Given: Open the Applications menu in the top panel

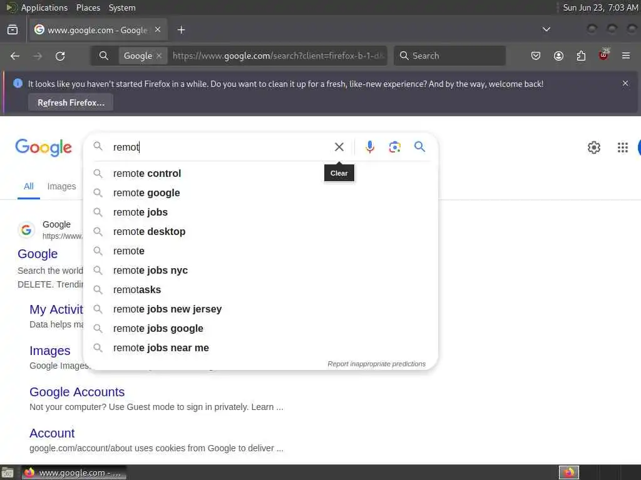Looking at the screenshot, I should pyautogui.click(x=44, y=7).
